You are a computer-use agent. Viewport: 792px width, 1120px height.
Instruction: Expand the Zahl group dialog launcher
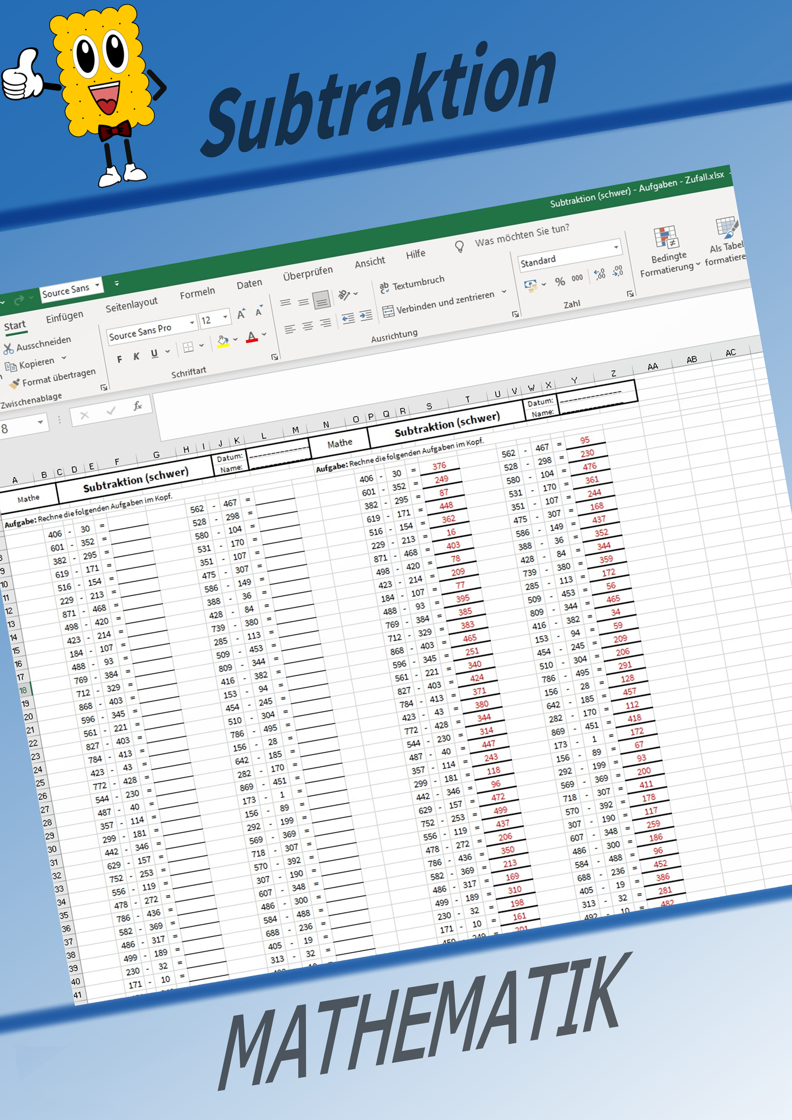pos(630,293)
